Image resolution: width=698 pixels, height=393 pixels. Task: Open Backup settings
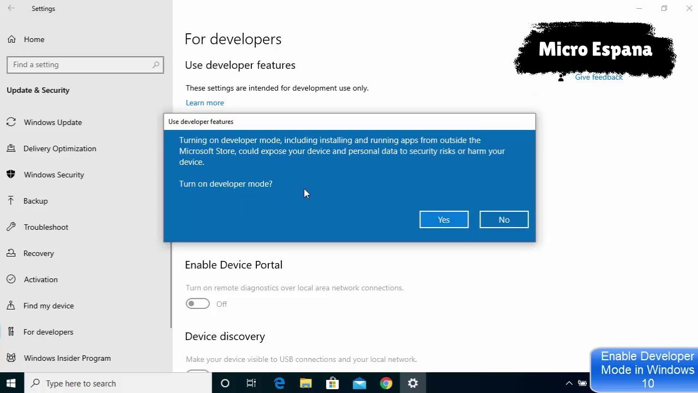(x=35, y=201)
